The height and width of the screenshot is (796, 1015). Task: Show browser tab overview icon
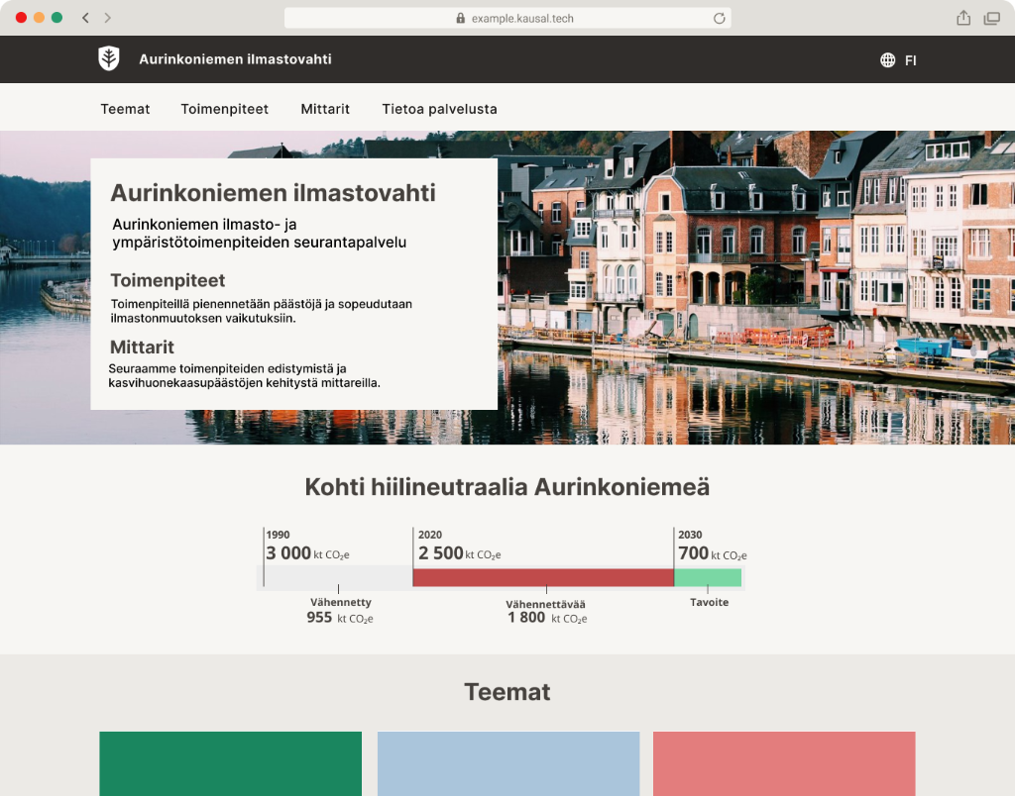point(991,18)
